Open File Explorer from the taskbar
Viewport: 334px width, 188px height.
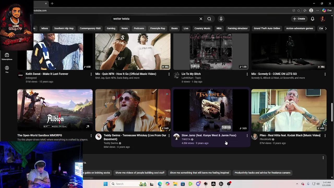[x=175, y=184]
